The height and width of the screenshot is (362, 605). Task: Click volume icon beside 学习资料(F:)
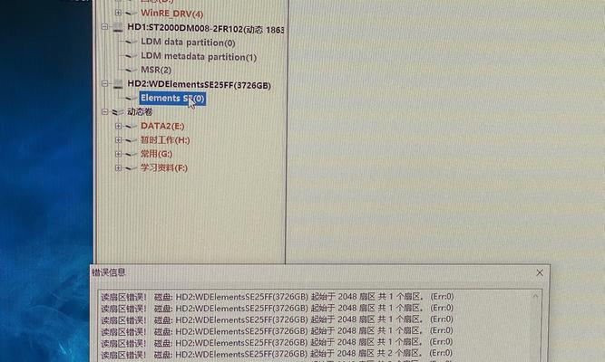(132, 168)
